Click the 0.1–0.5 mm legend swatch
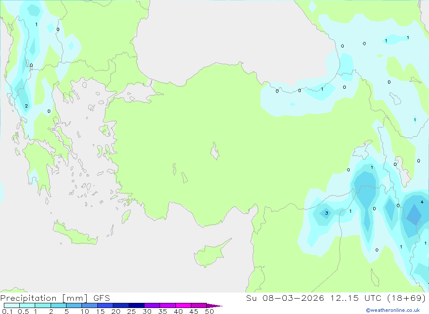 [x=12, y=305]
